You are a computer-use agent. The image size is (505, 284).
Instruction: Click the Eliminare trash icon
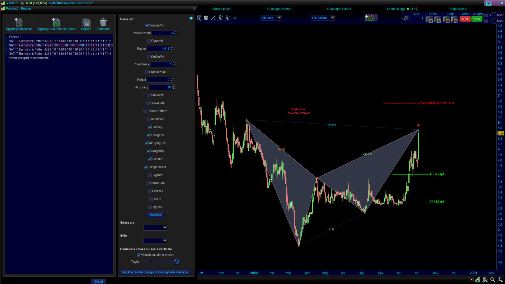[x=103, y=23]
